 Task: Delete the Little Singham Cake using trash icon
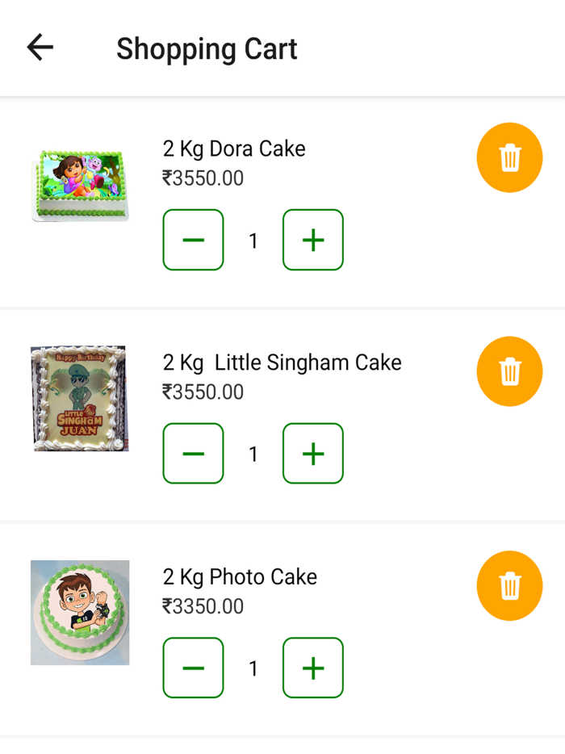(508, 371)
